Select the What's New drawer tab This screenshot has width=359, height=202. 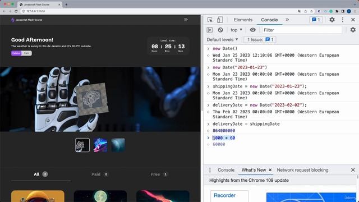tap(254, 170)
